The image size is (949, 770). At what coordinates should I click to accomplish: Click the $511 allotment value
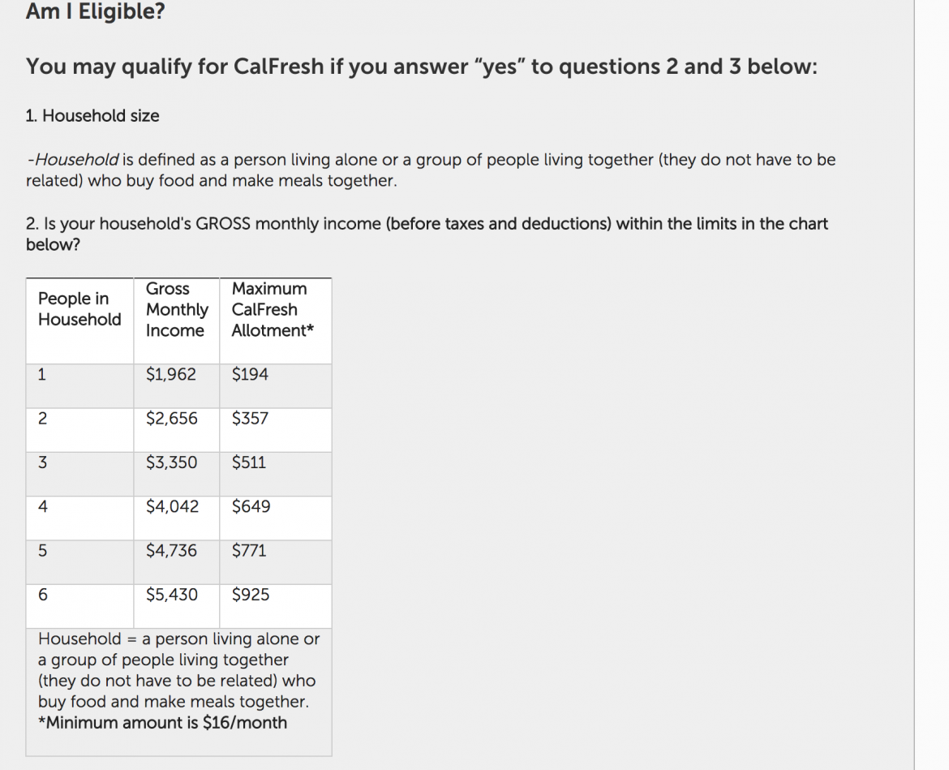point(249,462)
